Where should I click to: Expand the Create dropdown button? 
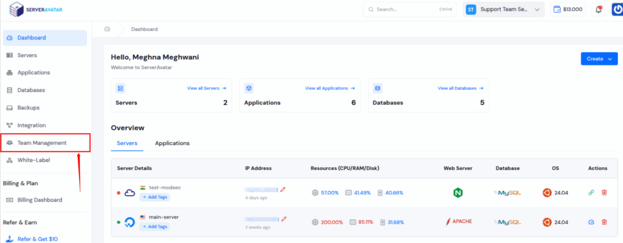(x=599, y=59)
